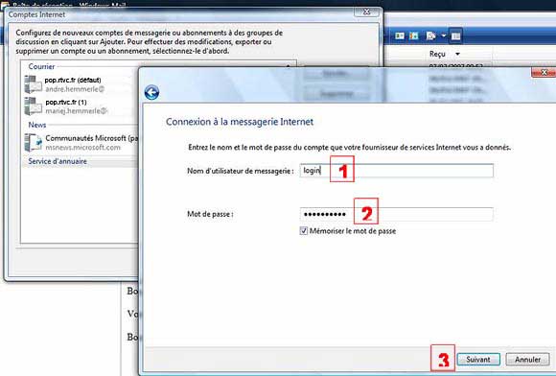Close the Connexion à la messagerie wizard
The width and height of the screenshot is (556, 376).
point(544,72)
